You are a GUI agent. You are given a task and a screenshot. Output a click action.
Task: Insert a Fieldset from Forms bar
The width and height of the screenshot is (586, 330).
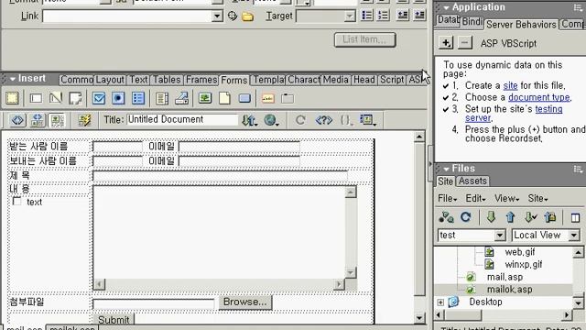288,98
